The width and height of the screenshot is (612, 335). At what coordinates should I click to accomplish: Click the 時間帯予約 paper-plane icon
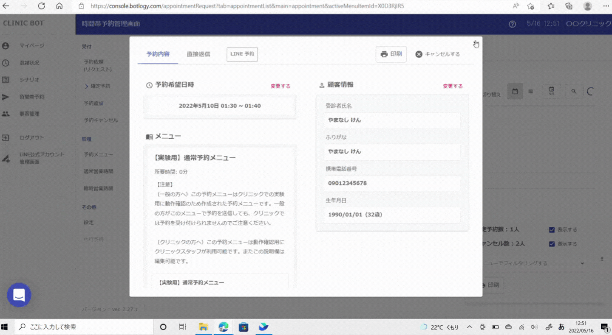coord(6,97)
